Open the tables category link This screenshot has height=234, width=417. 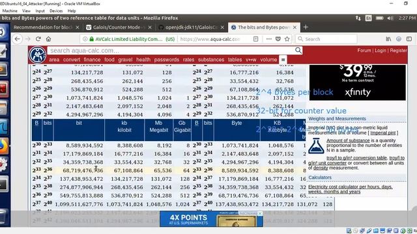pyautogui.click(x=235, y=60)
